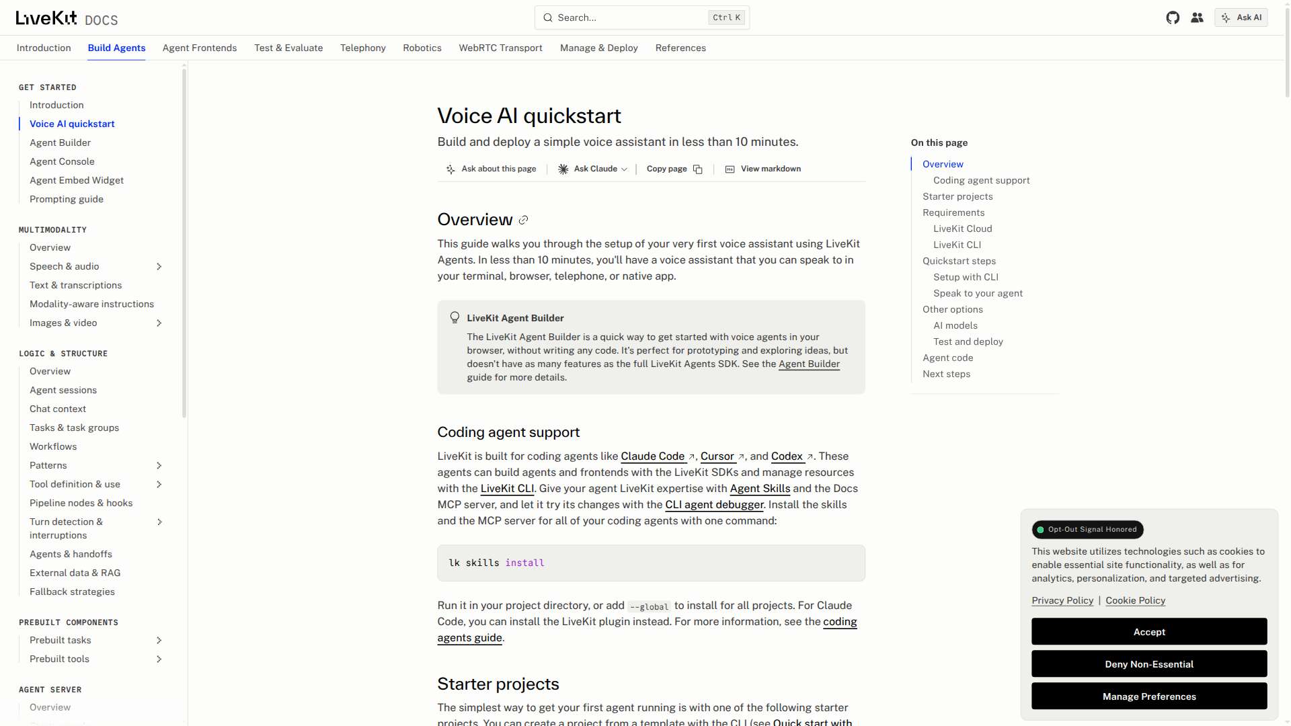Open Ask AI sparkle button
The width and height of the screenshot is (1291, 726).
[x=1241, y=17]
